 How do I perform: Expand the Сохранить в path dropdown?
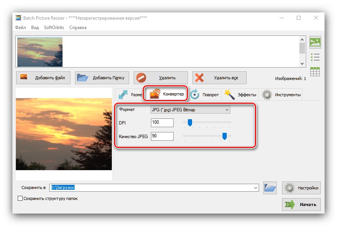click(x=256, y=188)
